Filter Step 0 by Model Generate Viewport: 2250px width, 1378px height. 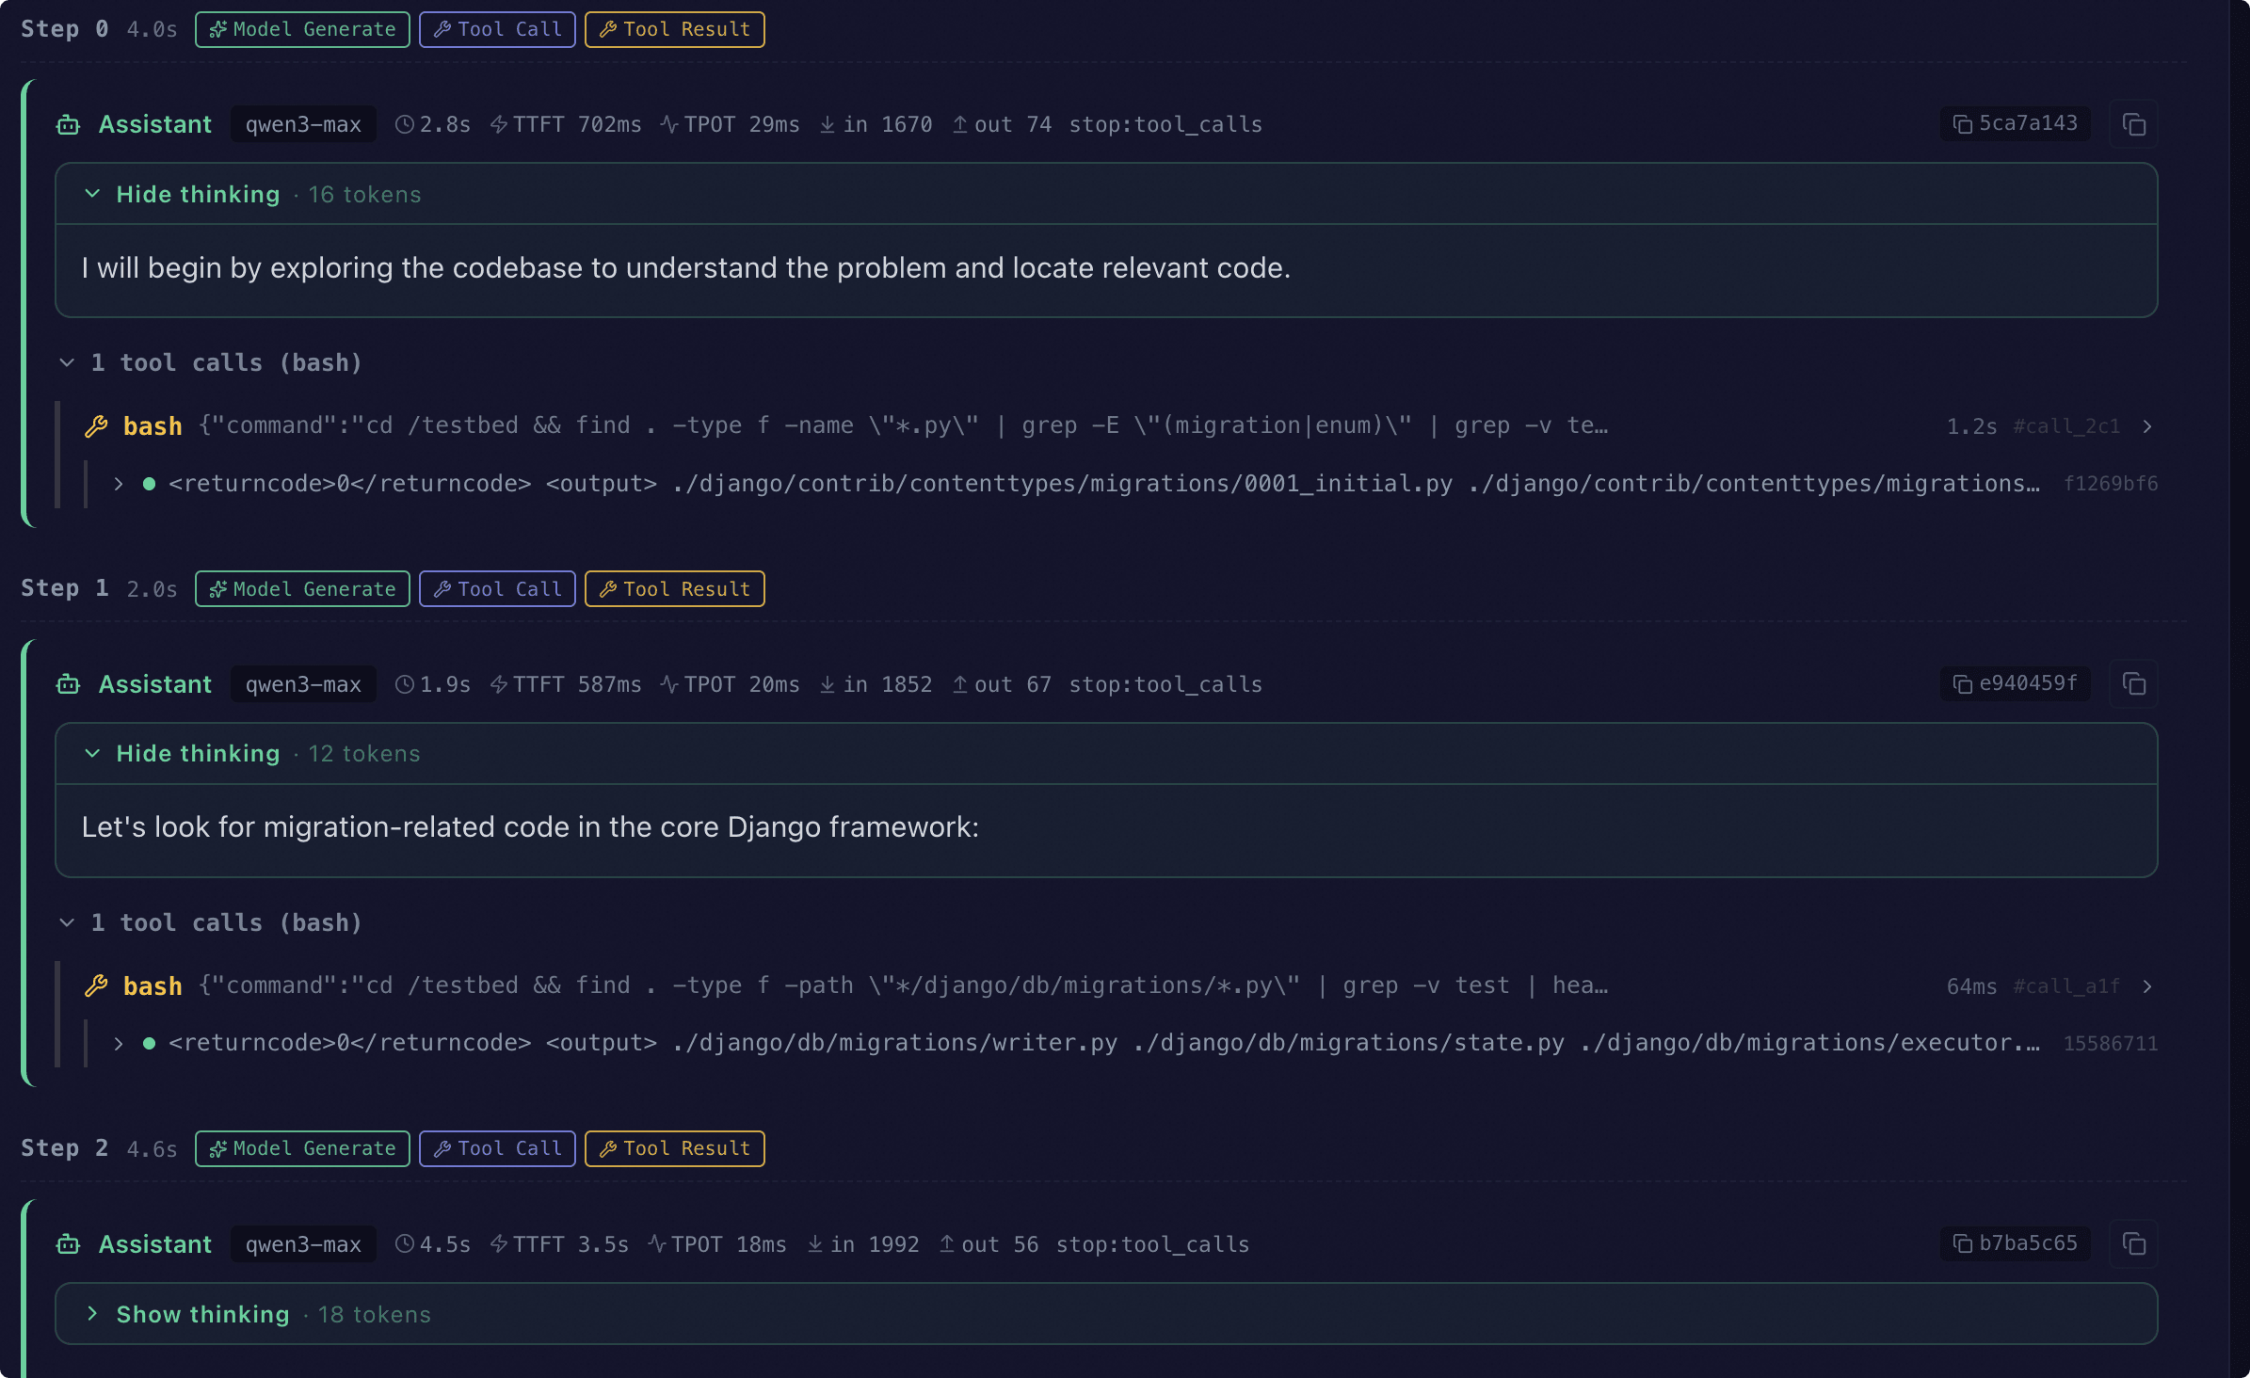coord(302,29)
